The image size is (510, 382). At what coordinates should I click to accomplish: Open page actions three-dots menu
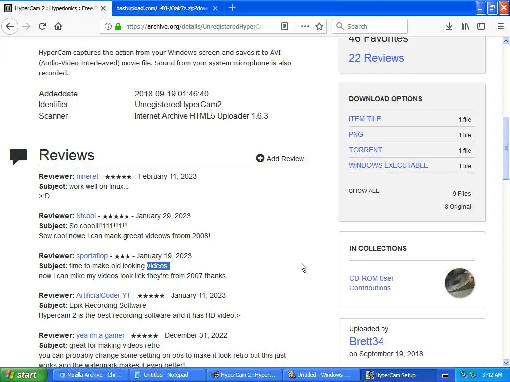[305, 26]
